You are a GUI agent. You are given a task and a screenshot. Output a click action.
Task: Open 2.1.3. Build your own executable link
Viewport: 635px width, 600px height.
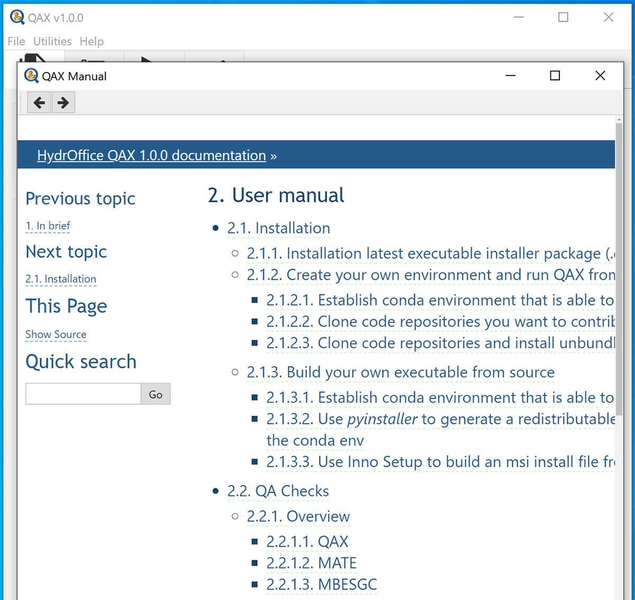click(x=400, y=372)
